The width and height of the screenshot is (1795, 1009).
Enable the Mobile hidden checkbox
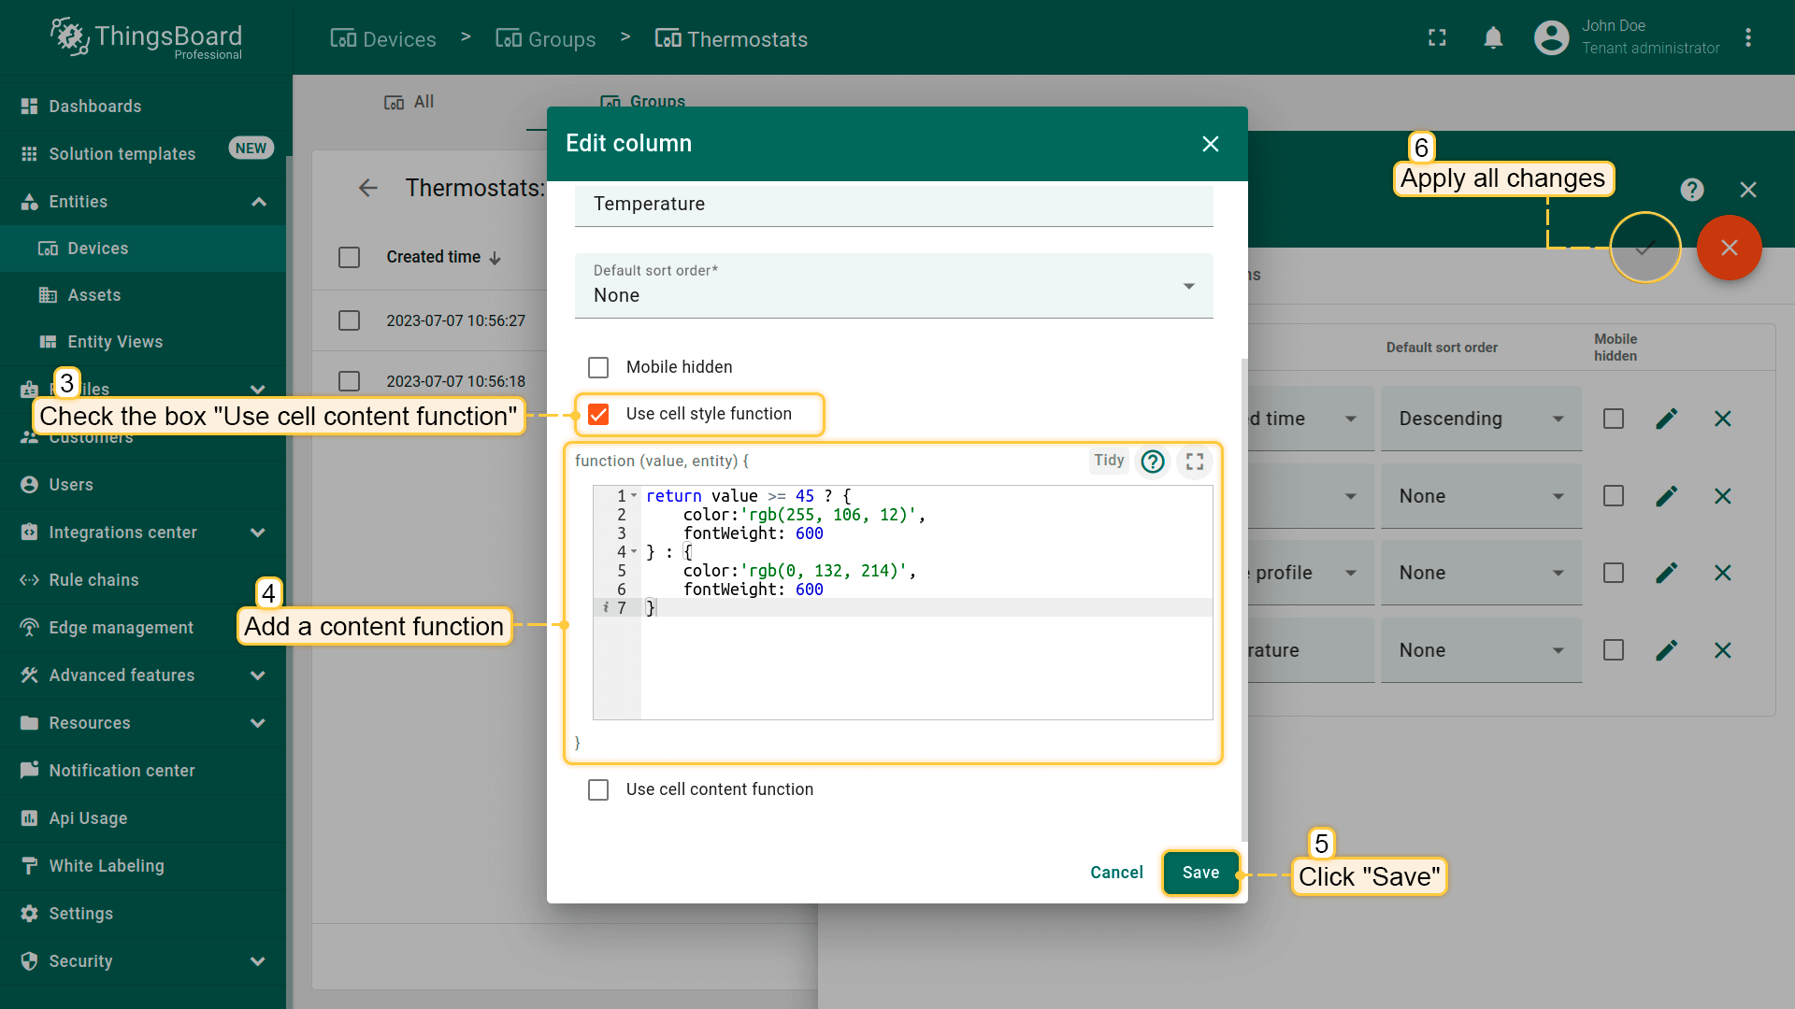tap(598, 367)
